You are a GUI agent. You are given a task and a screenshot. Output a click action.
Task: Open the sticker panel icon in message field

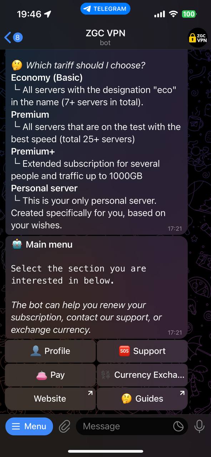pos(178,426)
